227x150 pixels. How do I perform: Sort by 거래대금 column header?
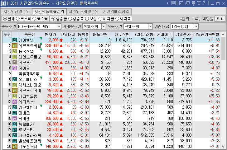164,35
